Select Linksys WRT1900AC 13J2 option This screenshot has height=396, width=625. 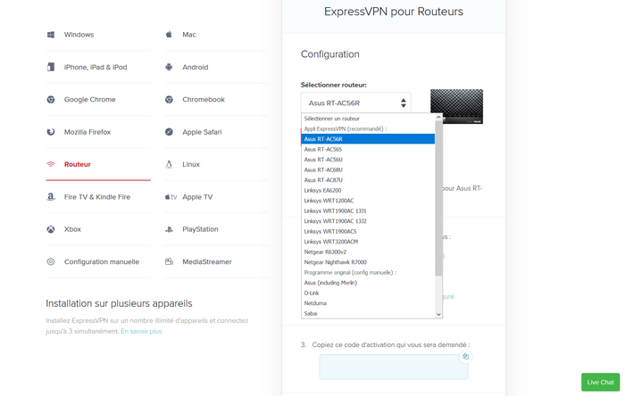368,221
